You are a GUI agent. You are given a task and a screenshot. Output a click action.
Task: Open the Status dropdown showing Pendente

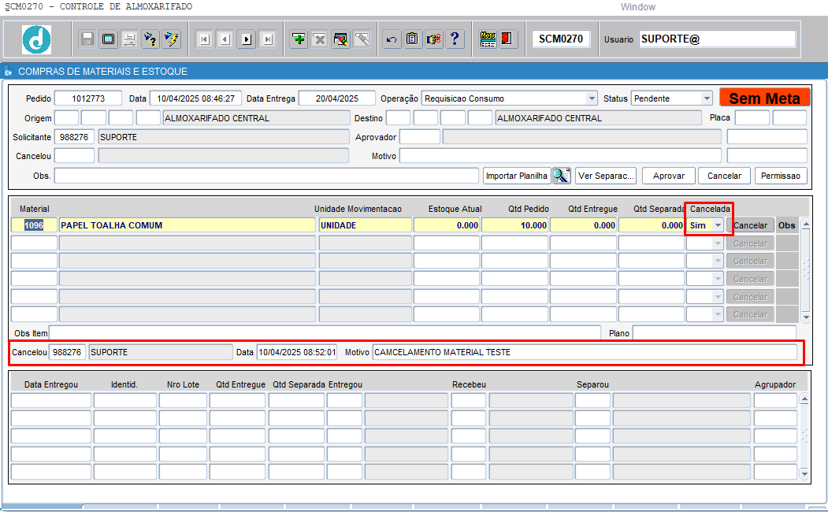pyautogui.click(x=707, y=98)
